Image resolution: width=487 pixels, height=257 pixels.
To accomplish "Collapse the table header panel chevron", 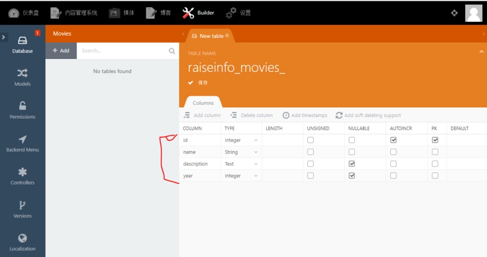I will coord(482,52).
